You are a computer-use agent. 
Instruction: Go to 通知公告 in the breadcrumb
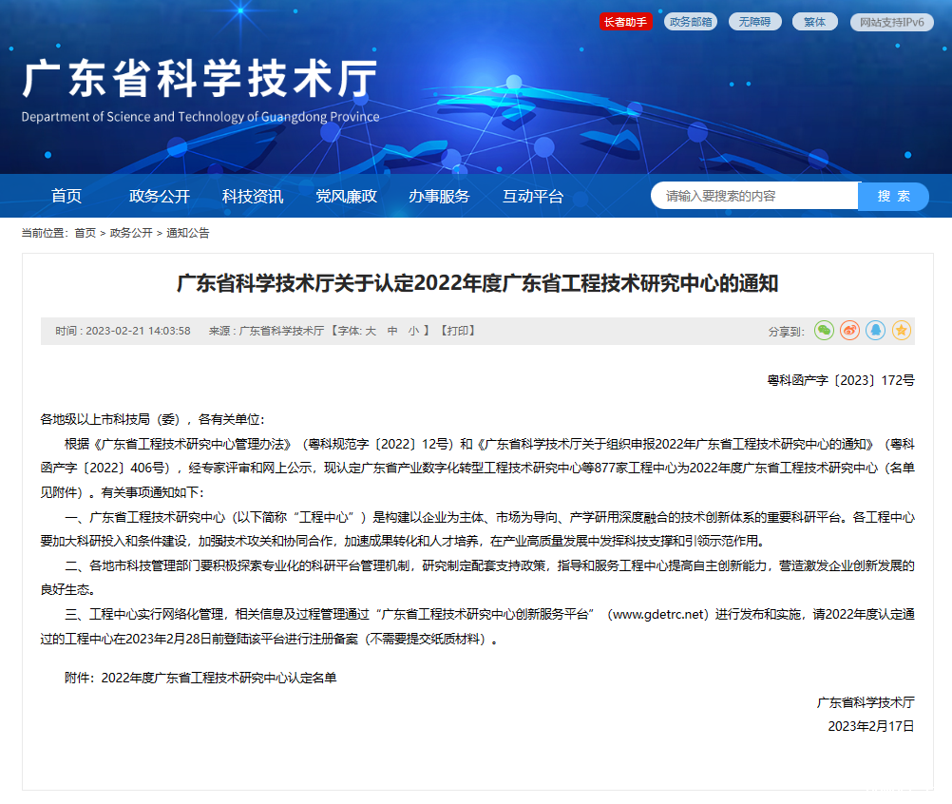pyautogui.click(x=187, y=233)
